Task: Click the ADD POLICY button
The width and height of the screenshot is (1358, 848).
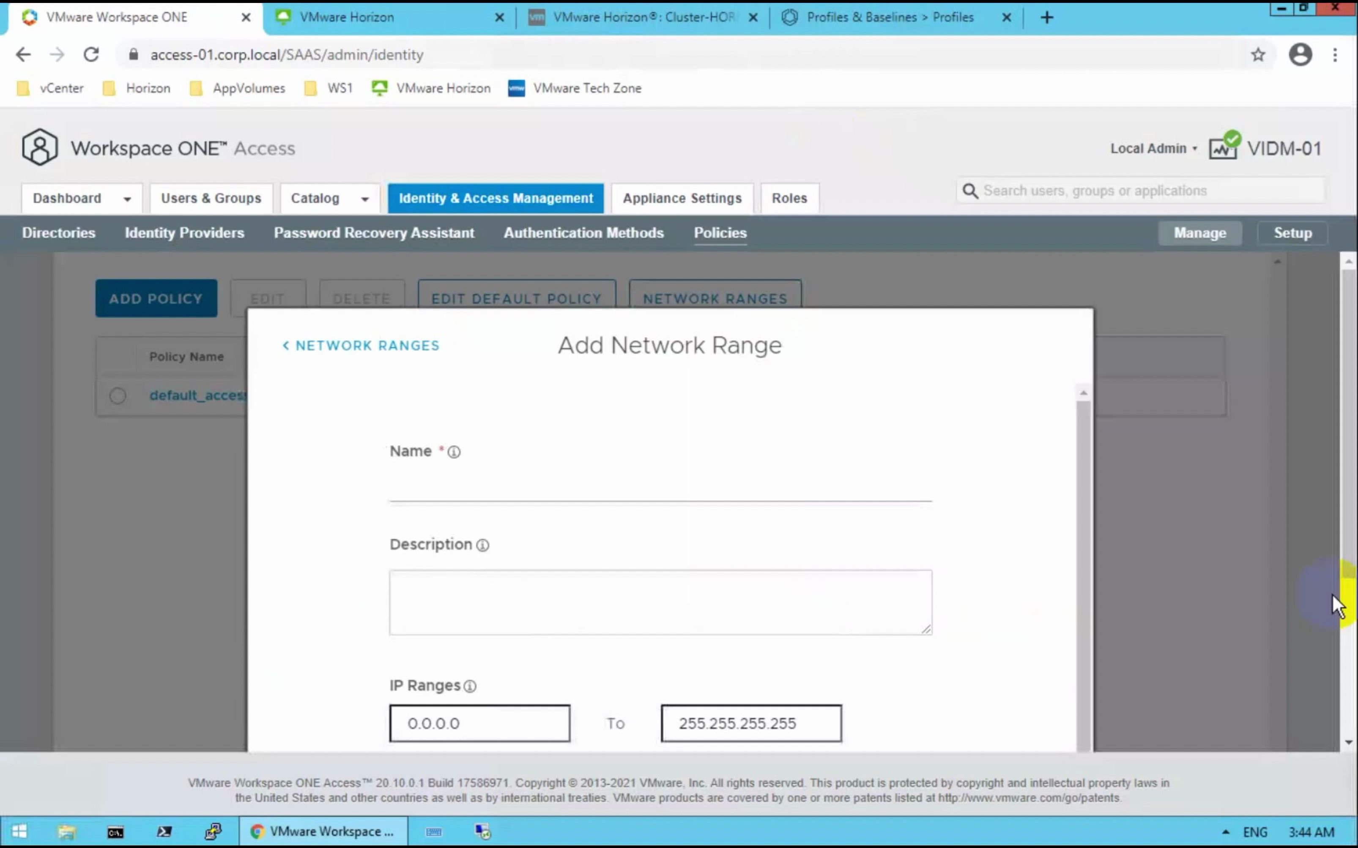Action: (x=156, y=298)
